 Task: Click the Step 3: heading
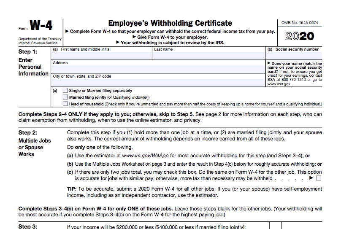pyautogui.click(x=28, y=226)
